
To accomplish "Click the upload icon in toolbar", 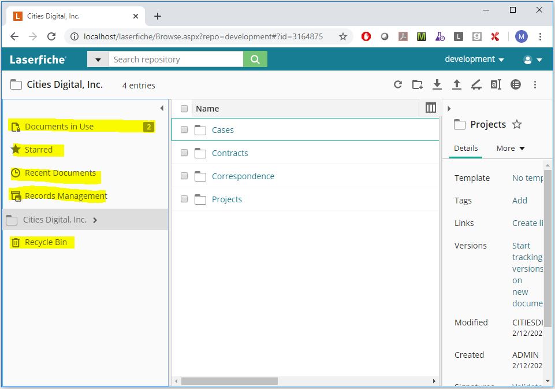I will coord(456,85).
